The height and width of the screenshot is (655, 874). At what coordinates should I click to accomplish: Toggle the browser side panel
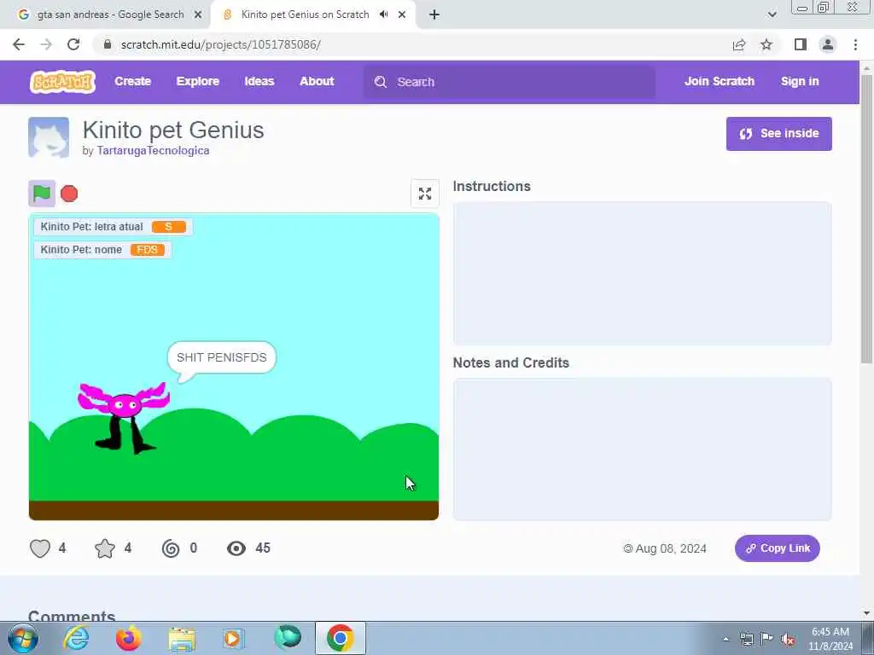pyautogui.click(x=801, y=44)
